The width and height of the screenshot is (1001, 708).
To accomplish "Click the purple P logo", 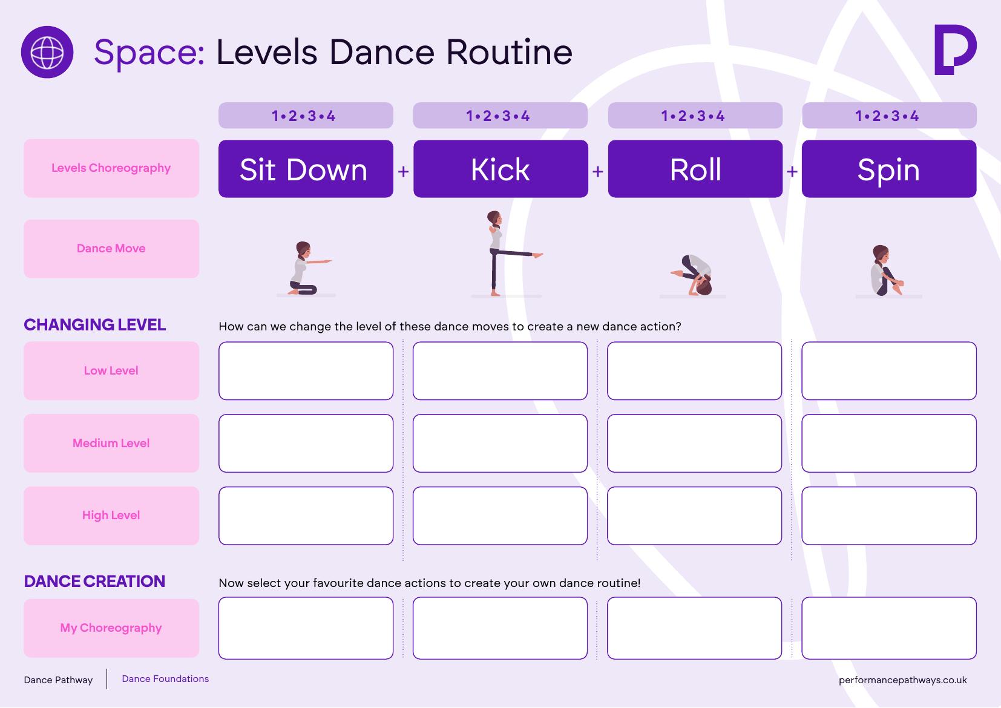I will point(955,50).
